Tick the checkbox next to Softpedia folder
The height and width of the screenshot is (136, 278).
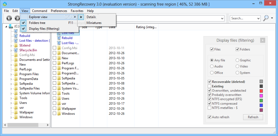pos(54,78)
